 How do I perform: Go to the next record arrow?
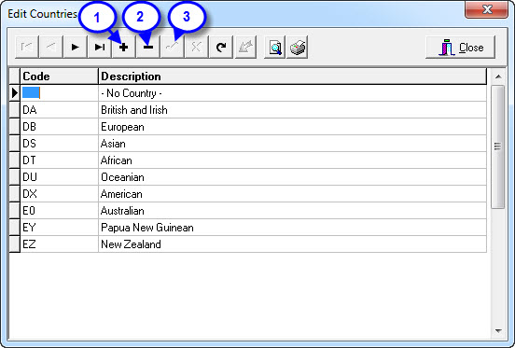(76, 48)
